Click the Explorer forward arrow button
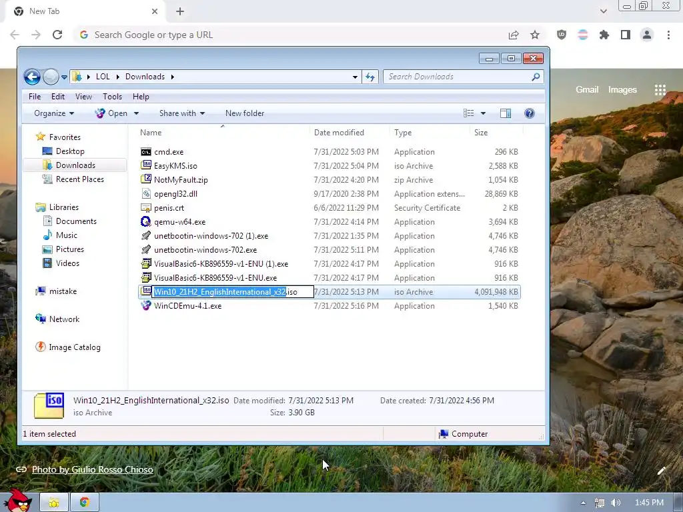The width and height of the screenshot is (683, 512). [51, 77]
